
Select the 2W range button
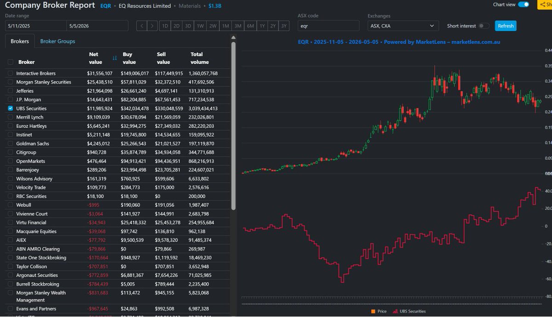coord(213,26)
